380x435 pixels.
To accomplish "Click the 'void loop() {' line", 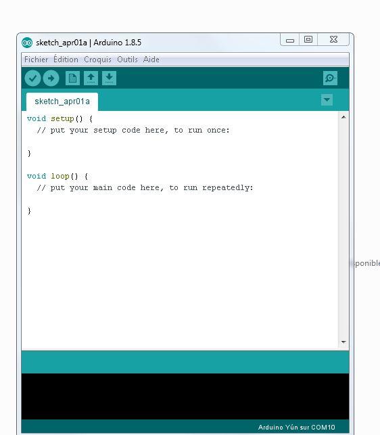I will click(57, 176).
